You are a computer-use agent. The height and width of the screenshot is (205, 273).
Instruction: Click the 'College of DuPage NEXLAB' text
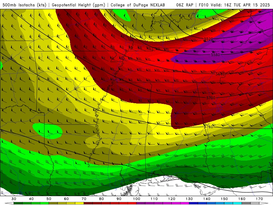(x=138, y=5)
